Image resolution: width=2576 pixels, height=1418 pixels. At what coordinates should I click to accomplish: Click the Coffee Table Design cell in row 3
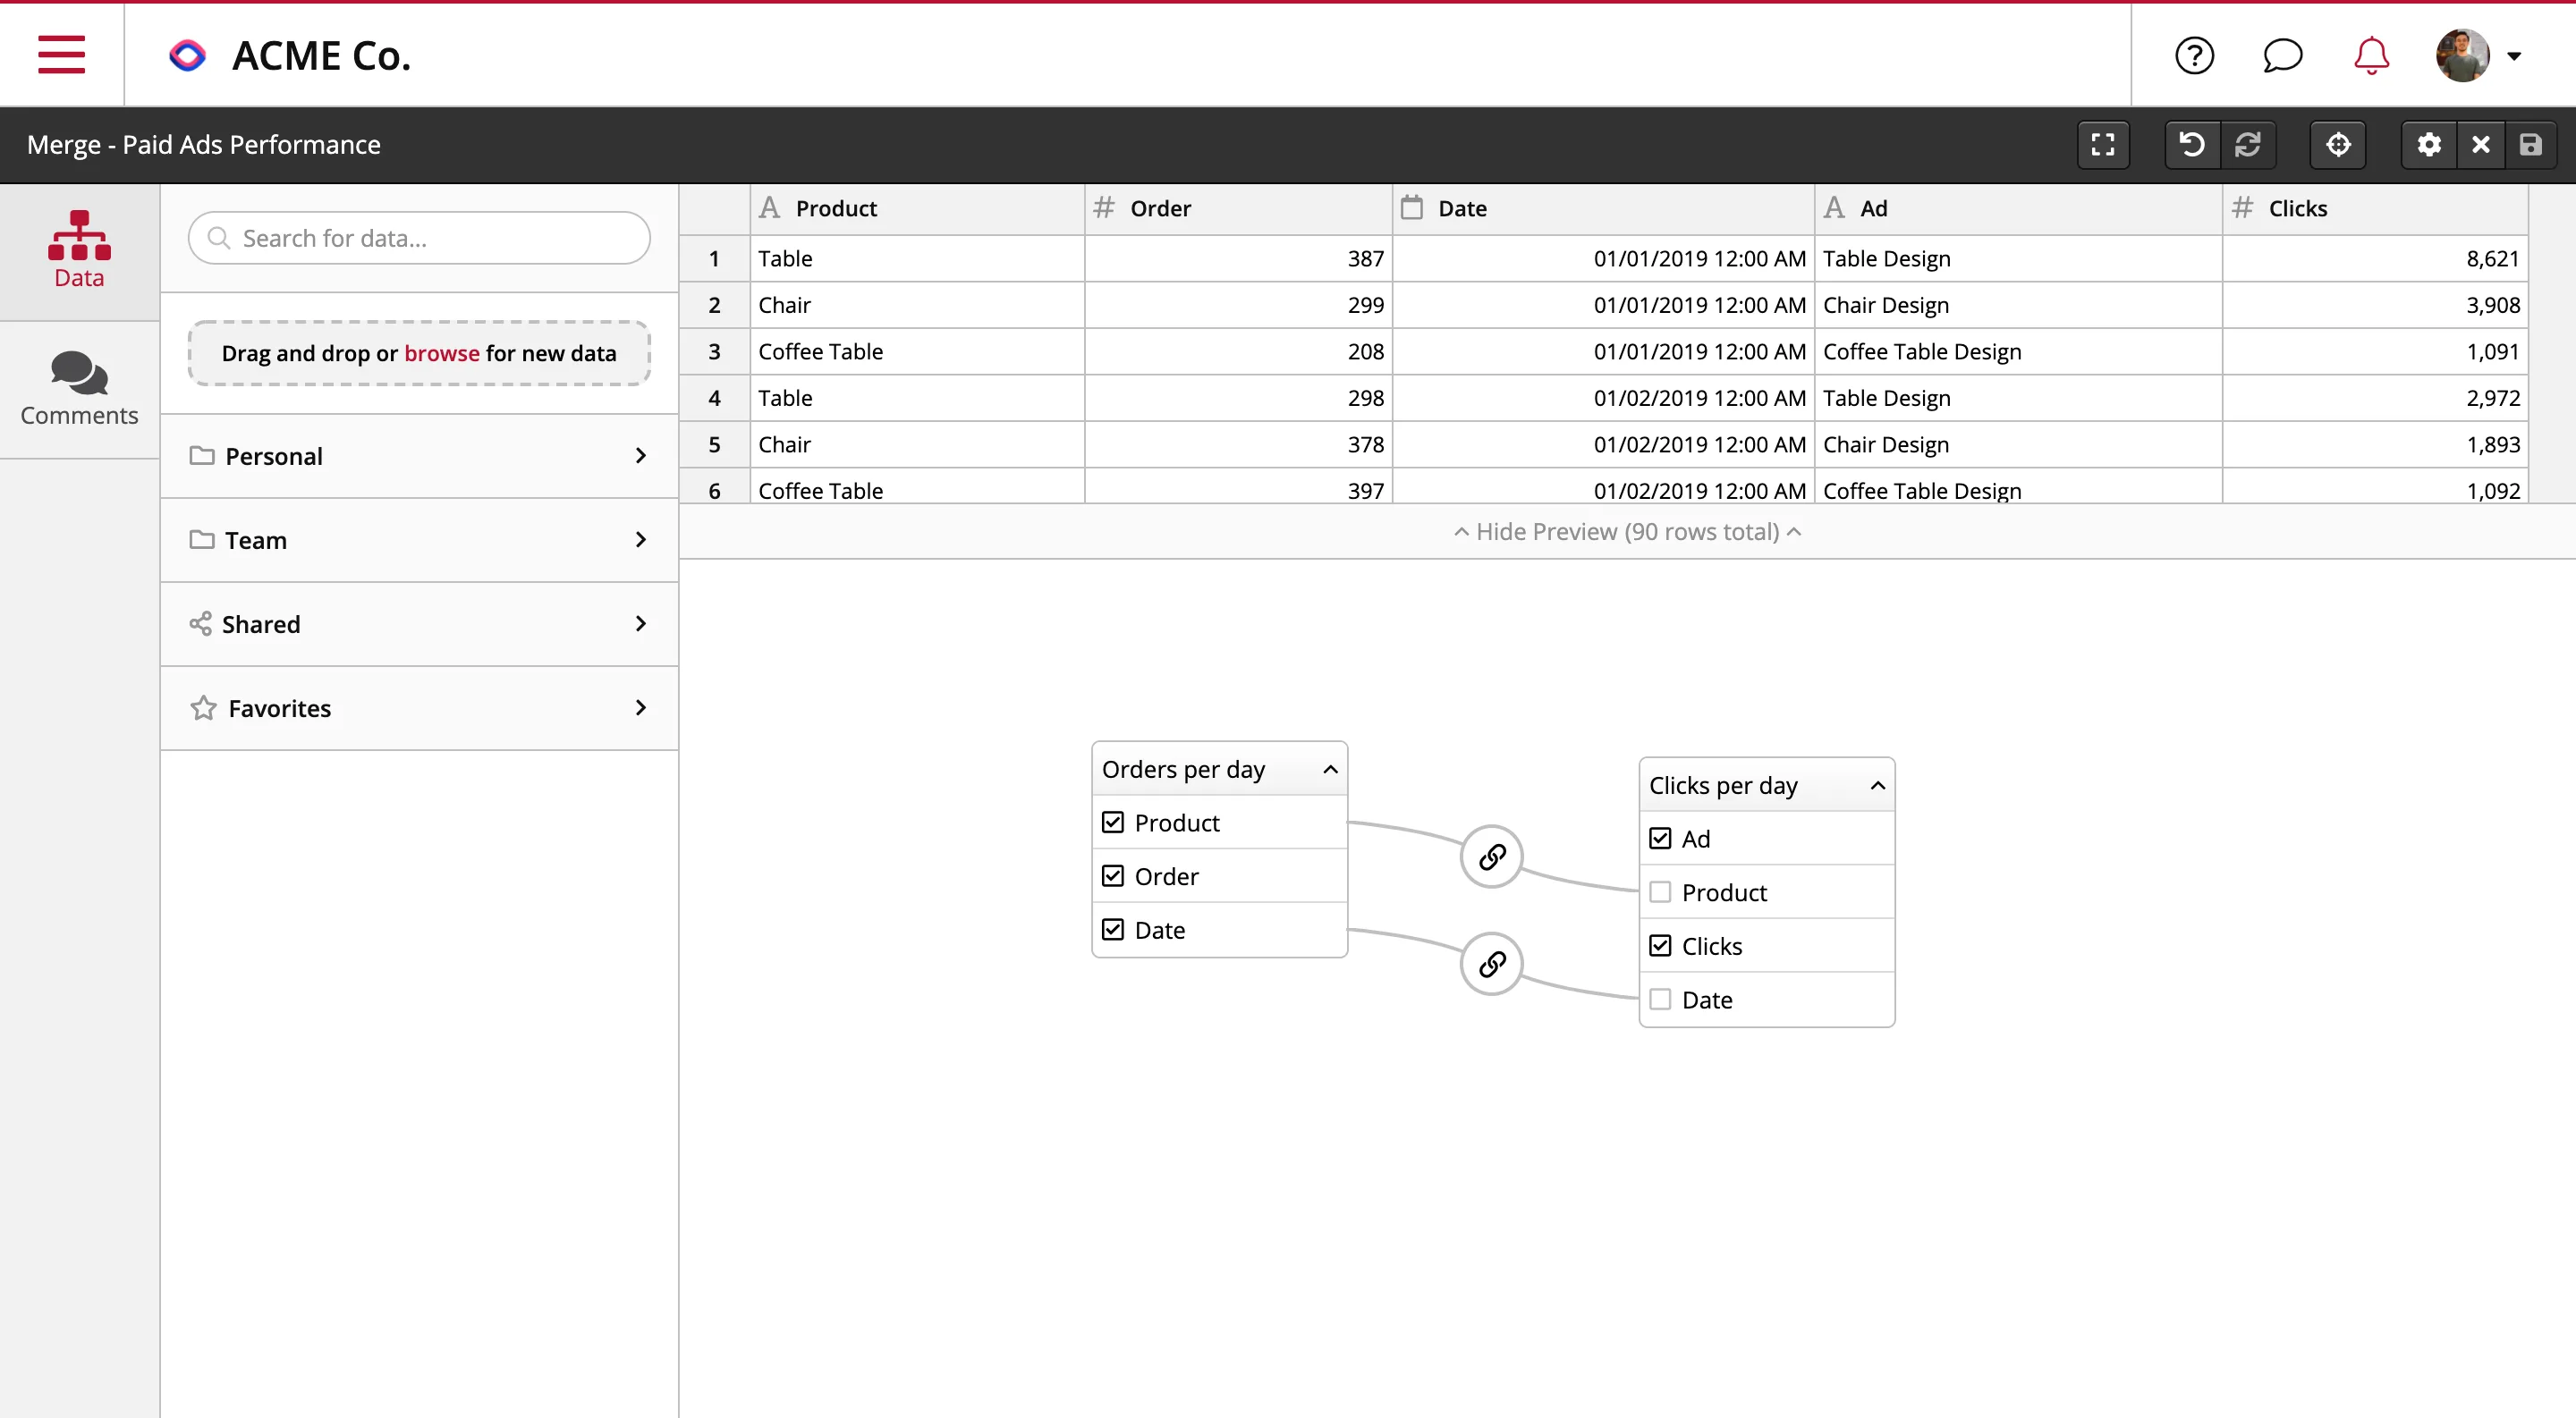pos(2019,351)
